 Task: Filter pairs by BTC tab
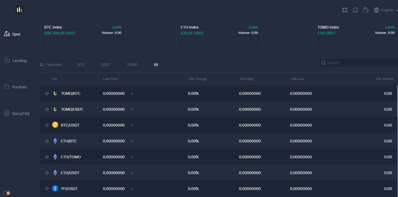point(81,65)
